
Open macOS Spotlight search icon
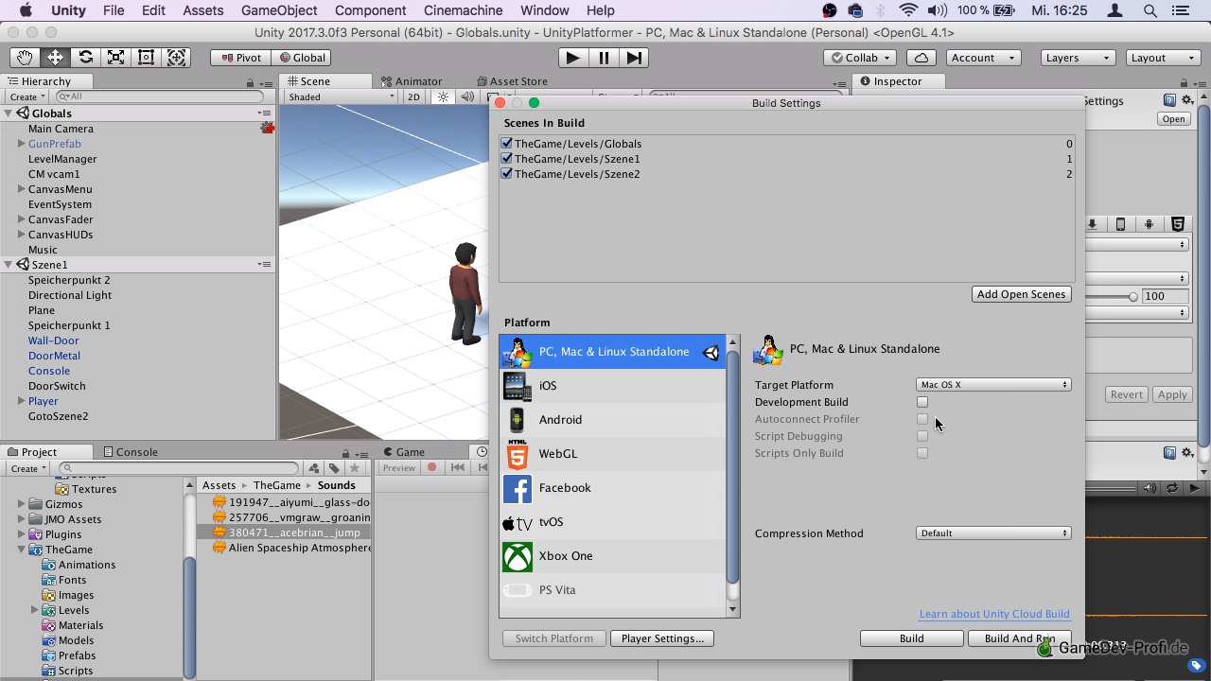coord(1150,10)
